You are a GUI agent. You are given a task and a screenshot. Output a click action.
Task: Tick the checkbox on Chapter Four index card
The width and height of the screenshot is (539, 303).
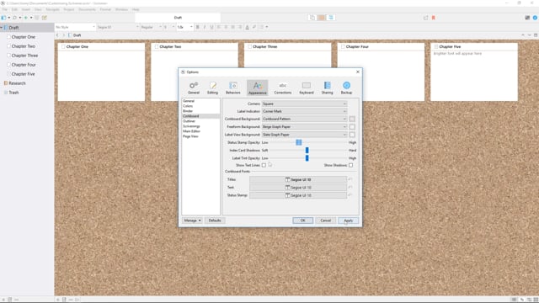click(343, 46)
